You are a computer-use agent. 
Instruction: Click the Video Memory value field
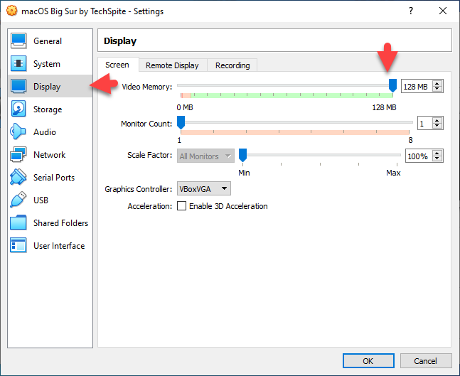coord(416,87)
